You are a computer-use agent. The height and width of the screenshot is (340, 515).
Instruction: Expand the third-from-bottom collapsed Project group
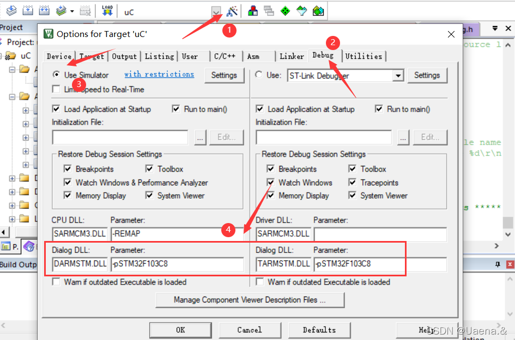click(12, 192)
